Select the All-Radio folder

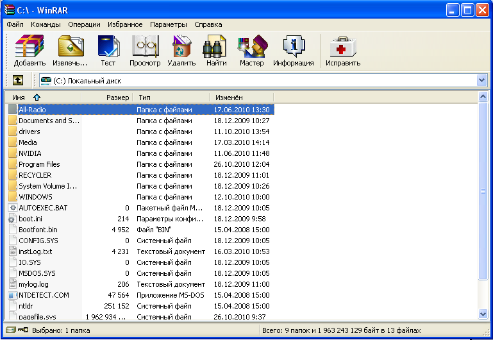[x=32, y=110]
